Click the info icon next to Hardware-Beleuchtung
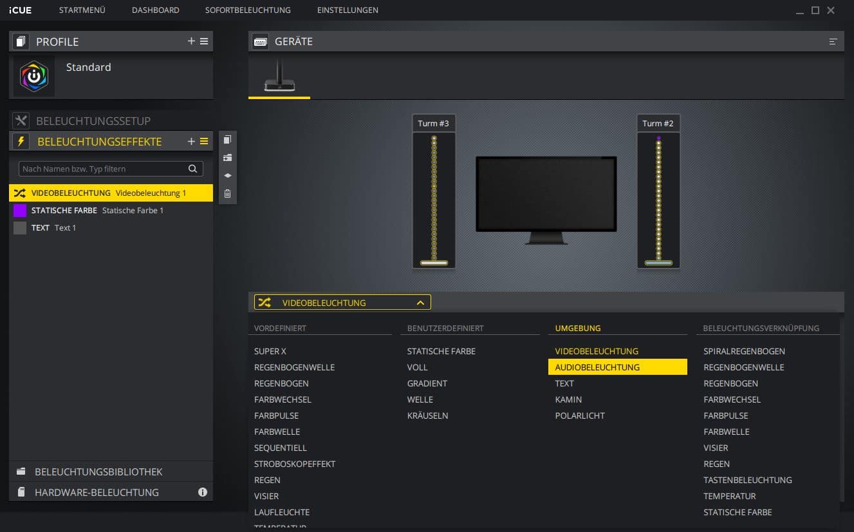Screen dimensions: 854x532 (x=203, y=492)
